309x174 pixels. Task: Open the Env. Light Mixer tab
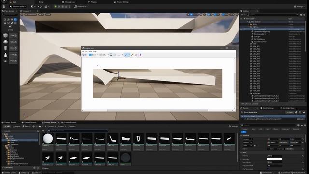pos(287,108)
